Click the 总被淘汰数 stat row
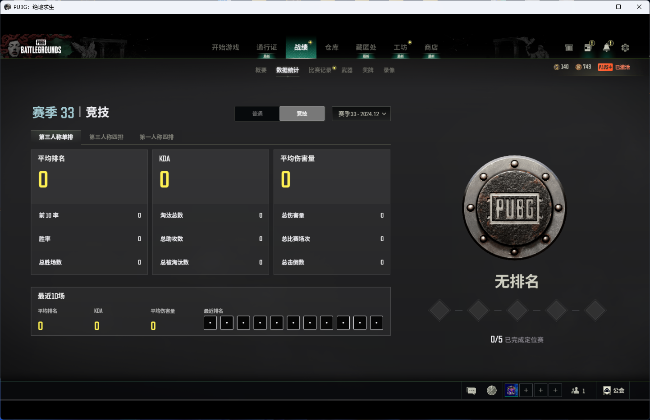 point(211,262)
